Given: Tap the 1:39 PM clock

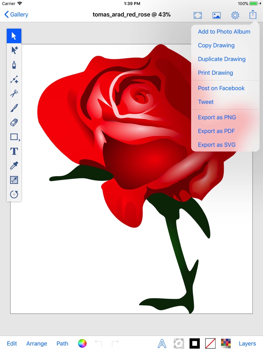Looking at the screenshot, I should coord(132,4).
